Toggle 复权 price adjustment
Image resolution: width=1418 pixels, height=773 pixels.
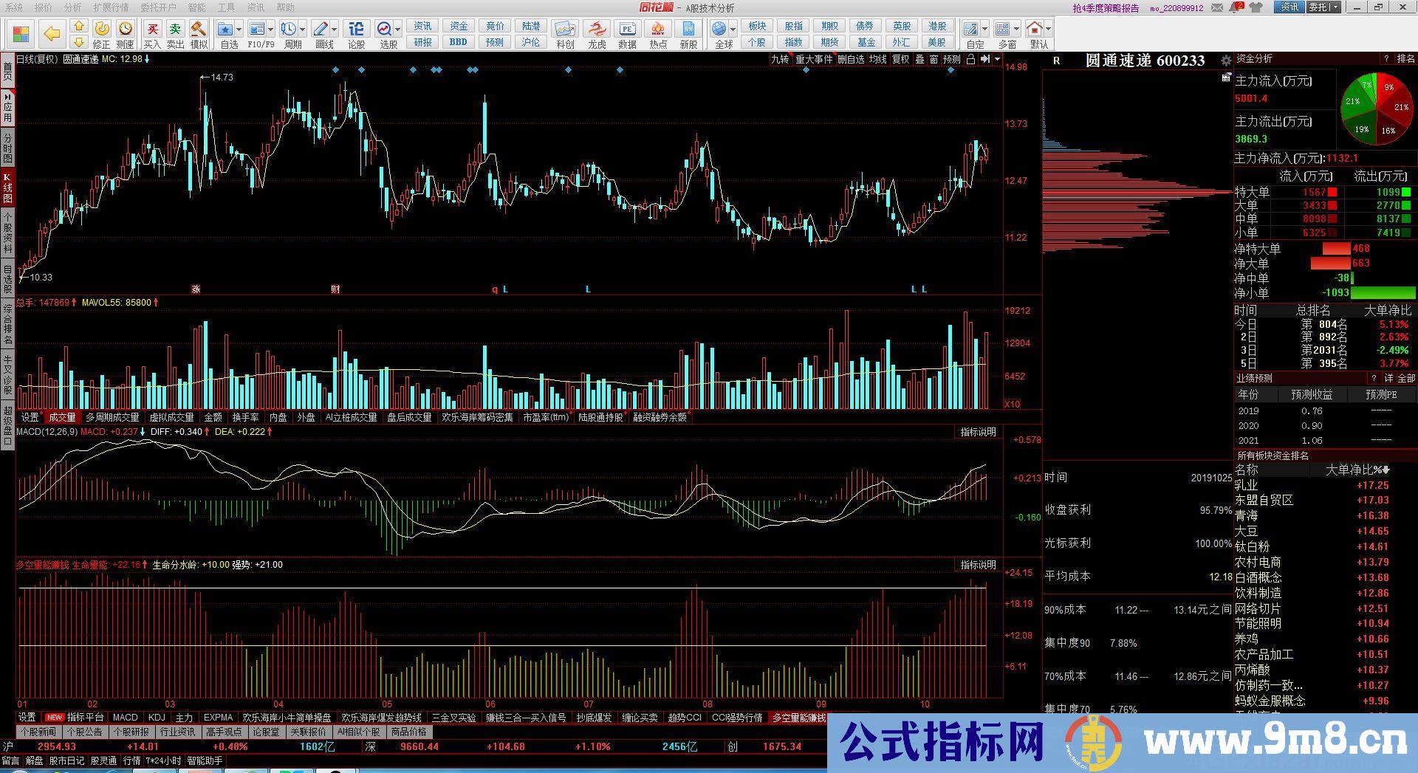point(901,59)
